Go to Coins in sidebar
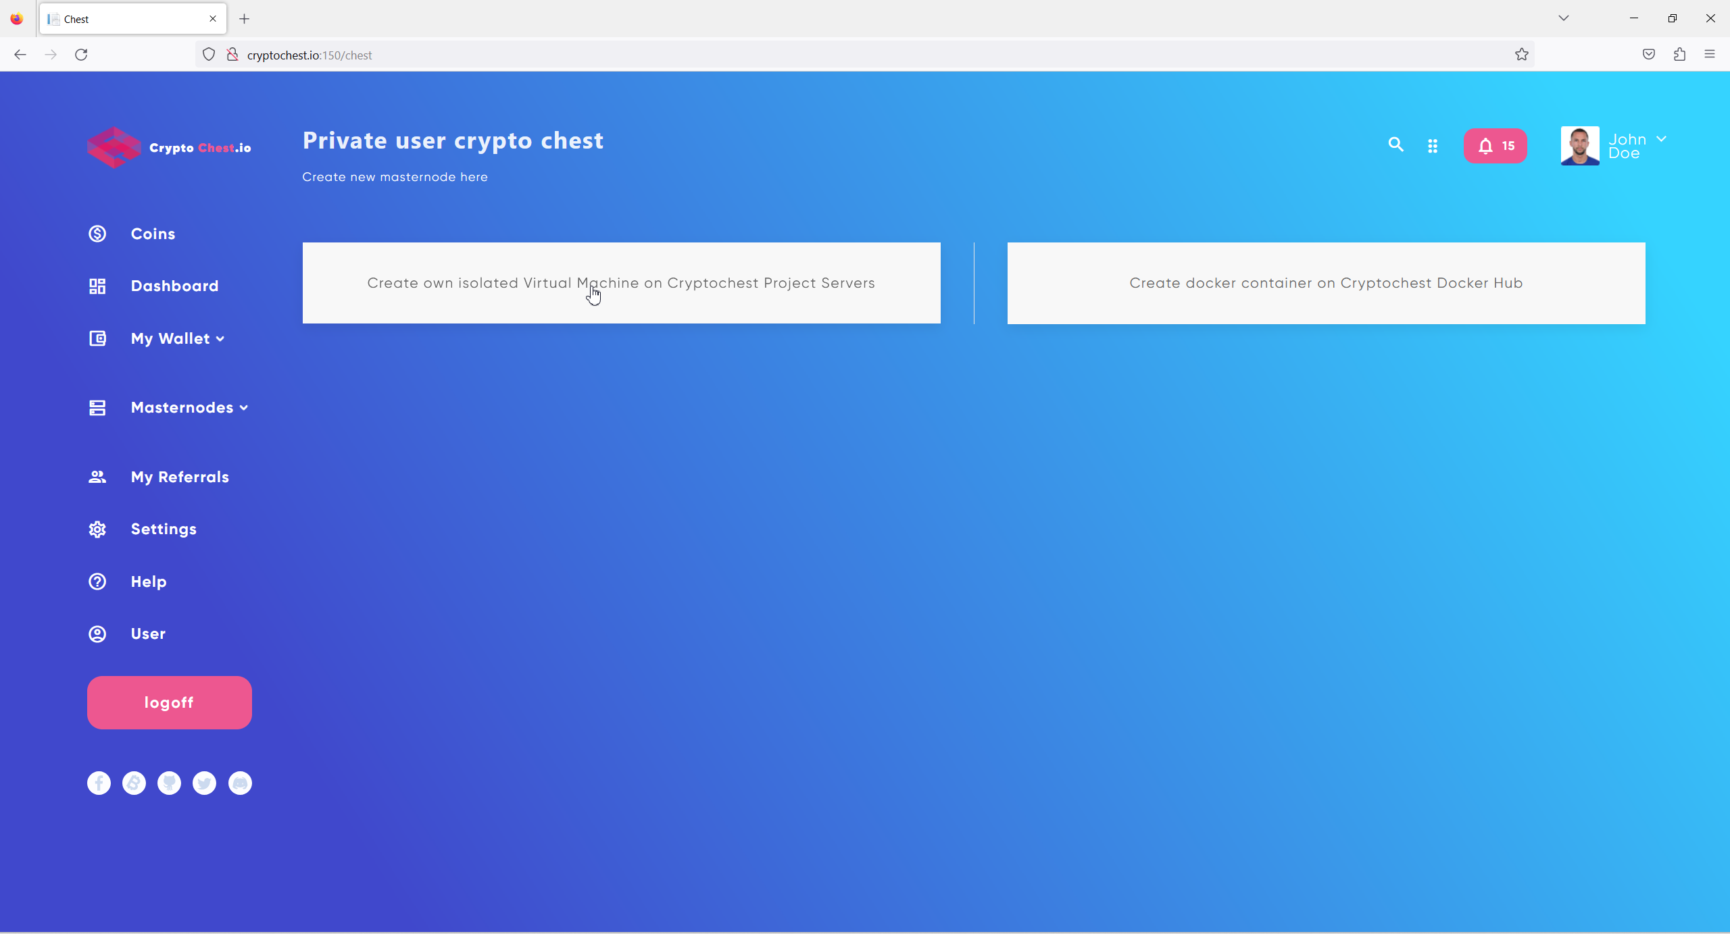The height and width of the screenshot is (934, 1730). point(153,234)
